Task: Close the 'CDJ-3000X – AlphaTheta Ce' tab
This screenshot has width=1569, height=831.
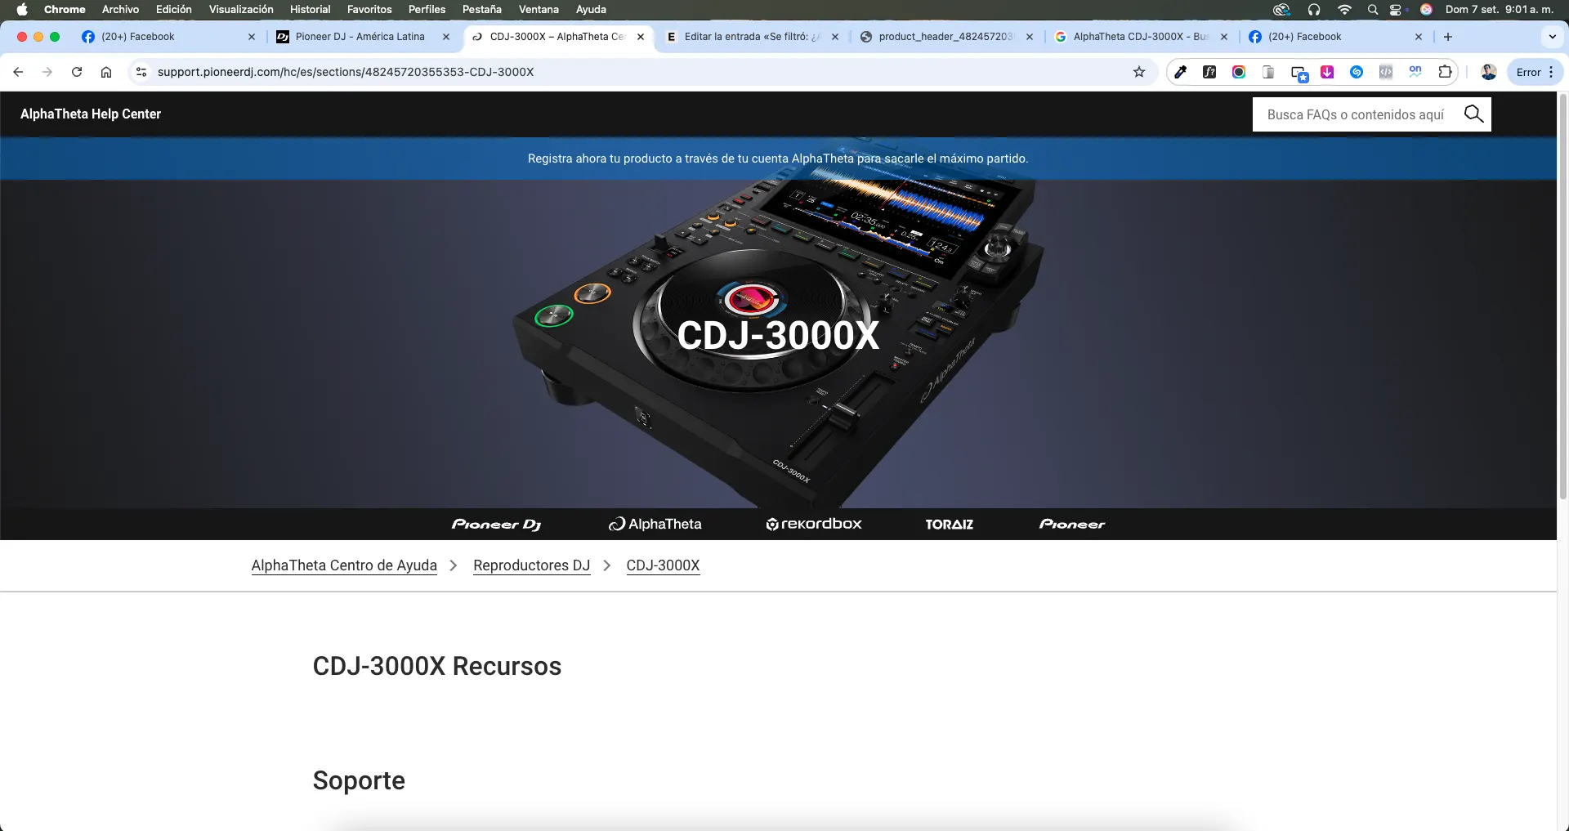Action: [641, 37]
